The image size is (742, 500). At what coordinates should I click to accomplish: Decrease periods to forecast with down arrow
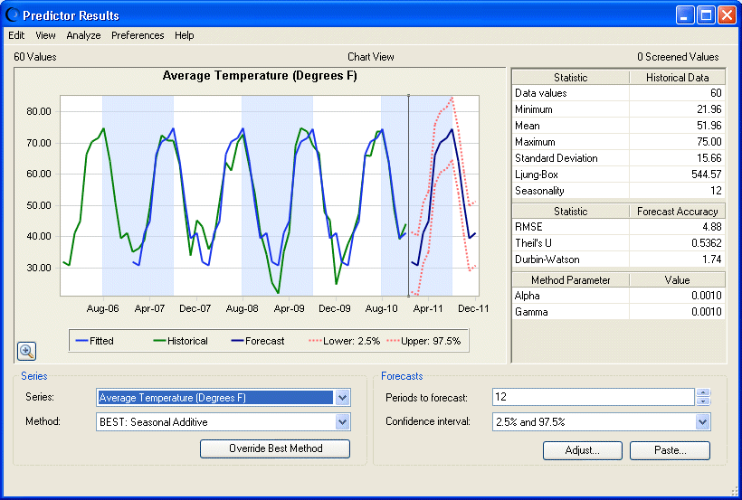click(x=704, y=401)
